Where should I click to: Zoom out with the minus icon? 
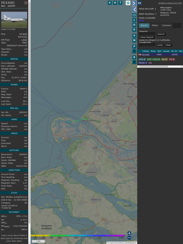(x=129, y=238)
